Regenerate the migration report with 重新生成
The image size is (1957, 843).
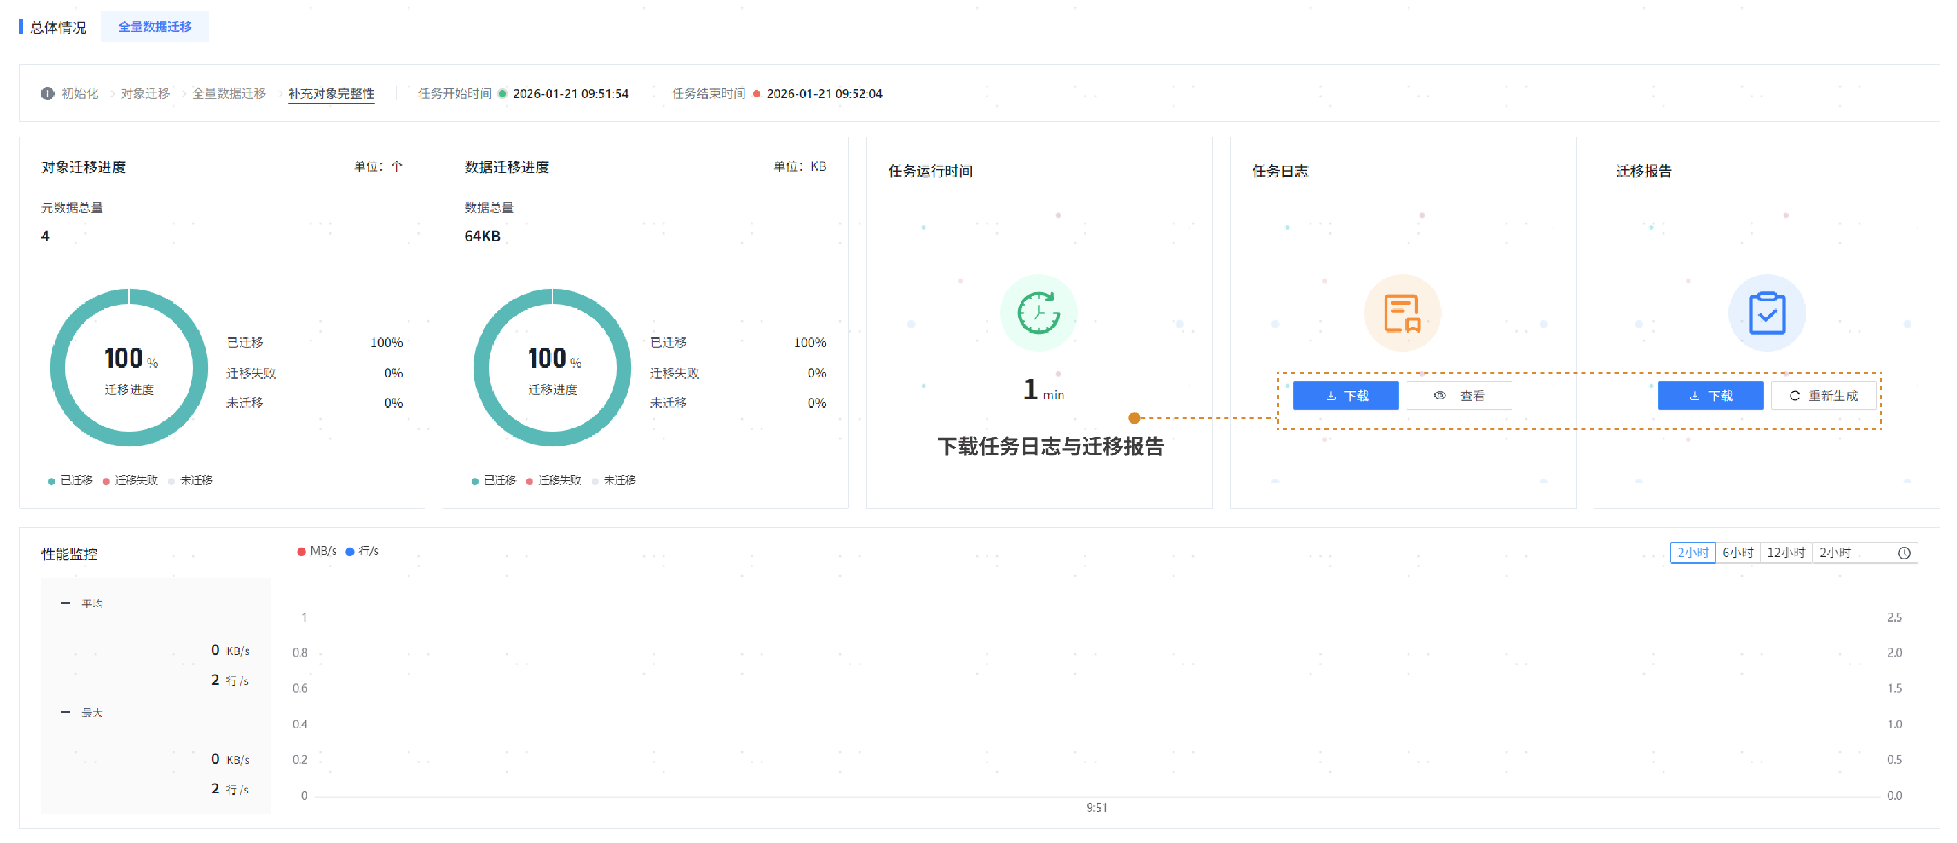(1823, 395)
